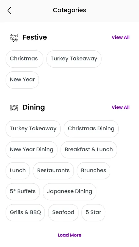
Task: Pick the New Year Dining category
Action: coord(32,150)
